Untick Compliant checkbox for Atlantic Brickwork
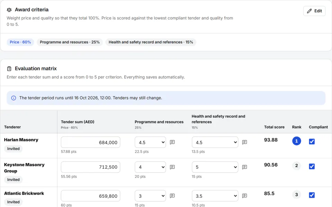The width and height of the screenshot is (332, 207). [312, 195]
